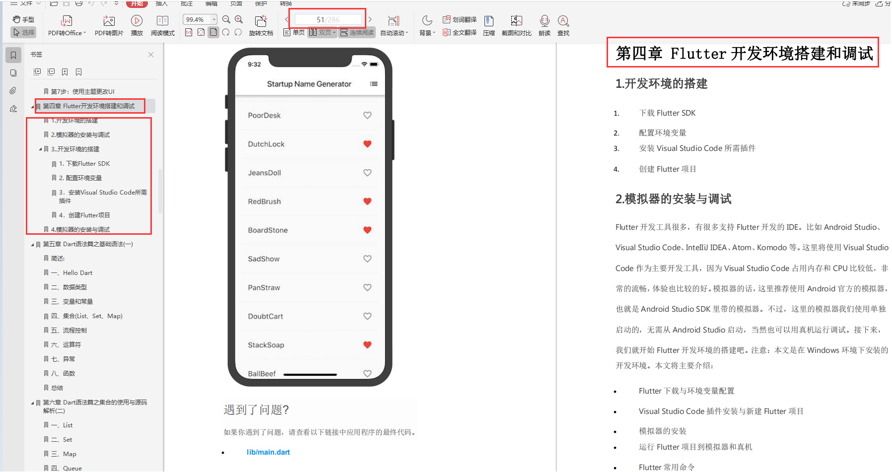
Task: Open screenshot and compare (截图和对比)
Action: click(516, 26)
